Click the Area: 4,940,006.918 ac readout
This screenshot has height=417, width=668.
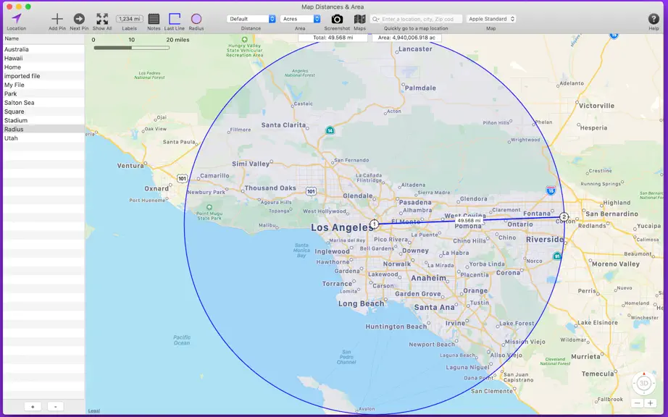coord(406,38)
